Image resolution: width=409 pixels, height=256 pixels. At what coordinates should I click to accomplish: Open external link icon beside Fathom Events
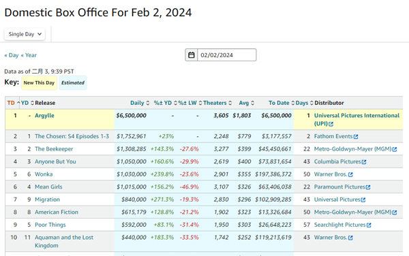click(356, 137)
